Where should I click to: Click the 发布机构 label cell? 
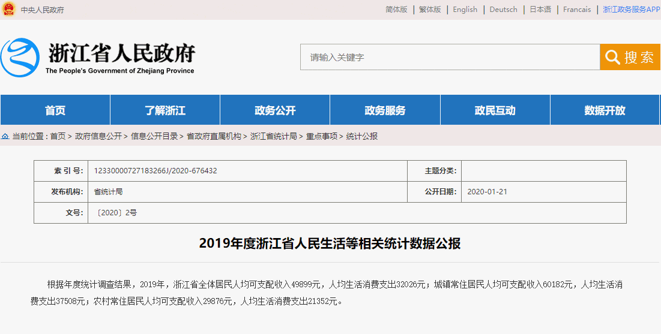[61, 192]
